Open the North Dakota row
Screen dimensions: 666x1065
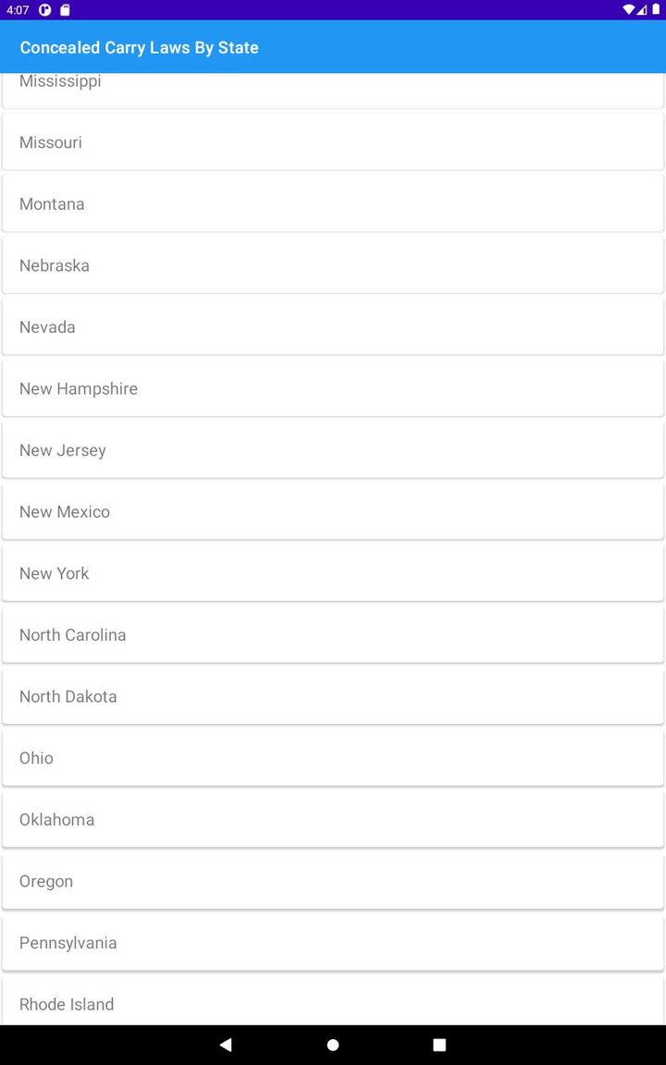[333, 696]
